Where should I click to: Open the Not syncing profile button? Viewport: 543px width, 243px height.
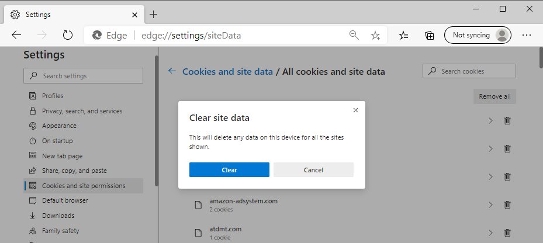coord(478,35)
